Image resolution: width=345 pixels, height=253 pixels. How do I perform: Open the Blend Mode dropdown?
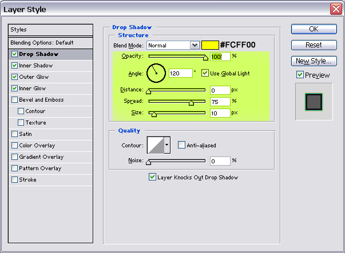[194, 45]
